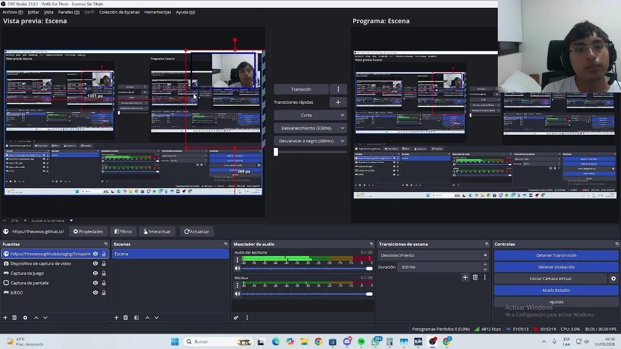Open virtual camera settings gear
621x349 pixels.
(613, 279)
